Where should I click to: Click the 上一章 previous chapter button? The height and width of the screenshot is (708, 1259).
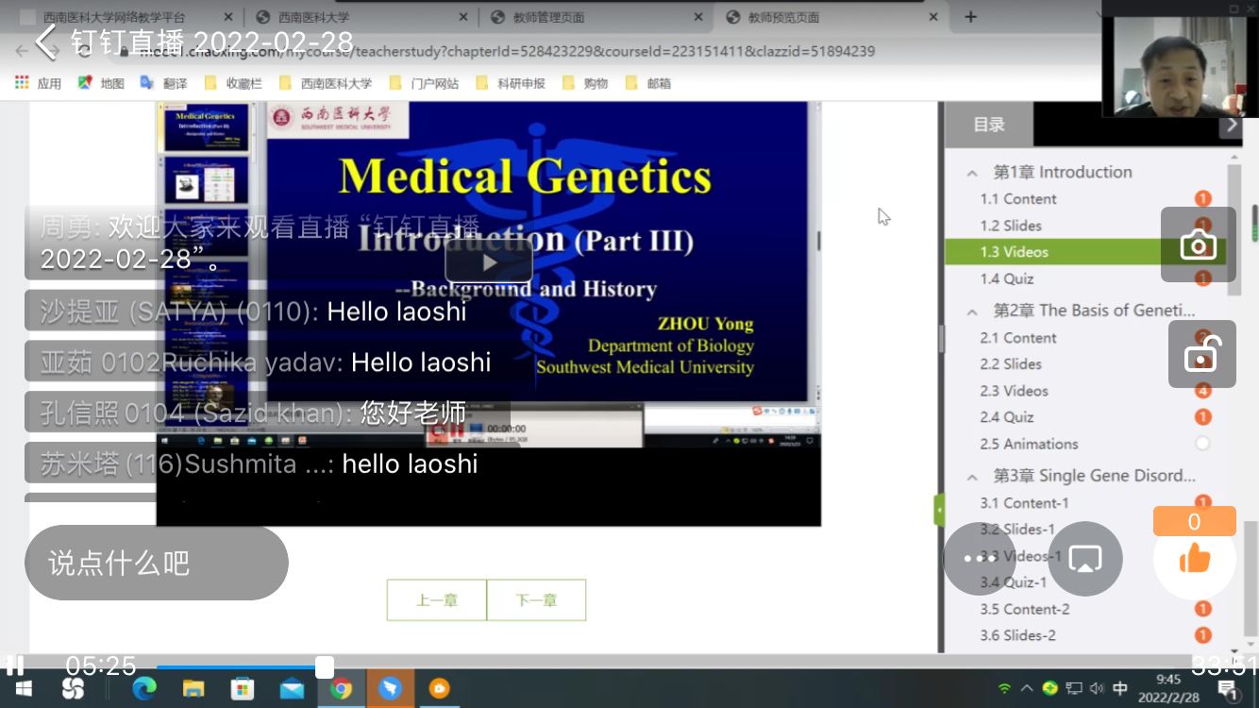(x=437, y=600)
